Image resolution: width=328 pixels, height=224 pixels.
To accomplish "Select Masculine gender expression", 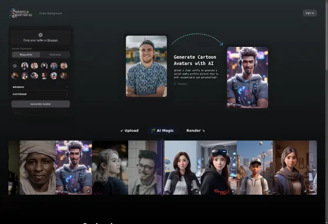I will click(26, 55).
